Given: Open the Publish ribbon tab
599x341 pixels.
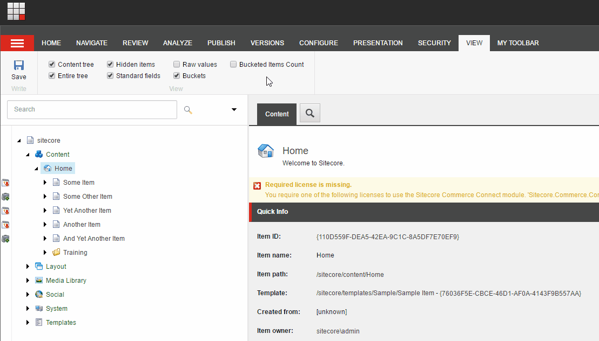Looking at the screenshot, I should tap(221, 43).
